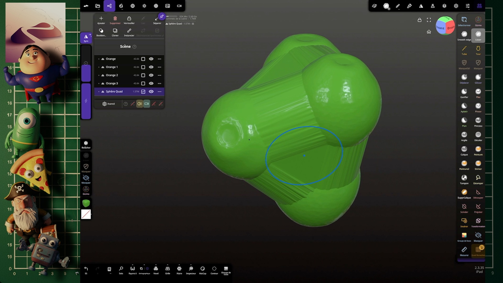Open the Lighting menu sun icon
The image size is (503, 283).
pyautogui.click(x=144, y=6)
